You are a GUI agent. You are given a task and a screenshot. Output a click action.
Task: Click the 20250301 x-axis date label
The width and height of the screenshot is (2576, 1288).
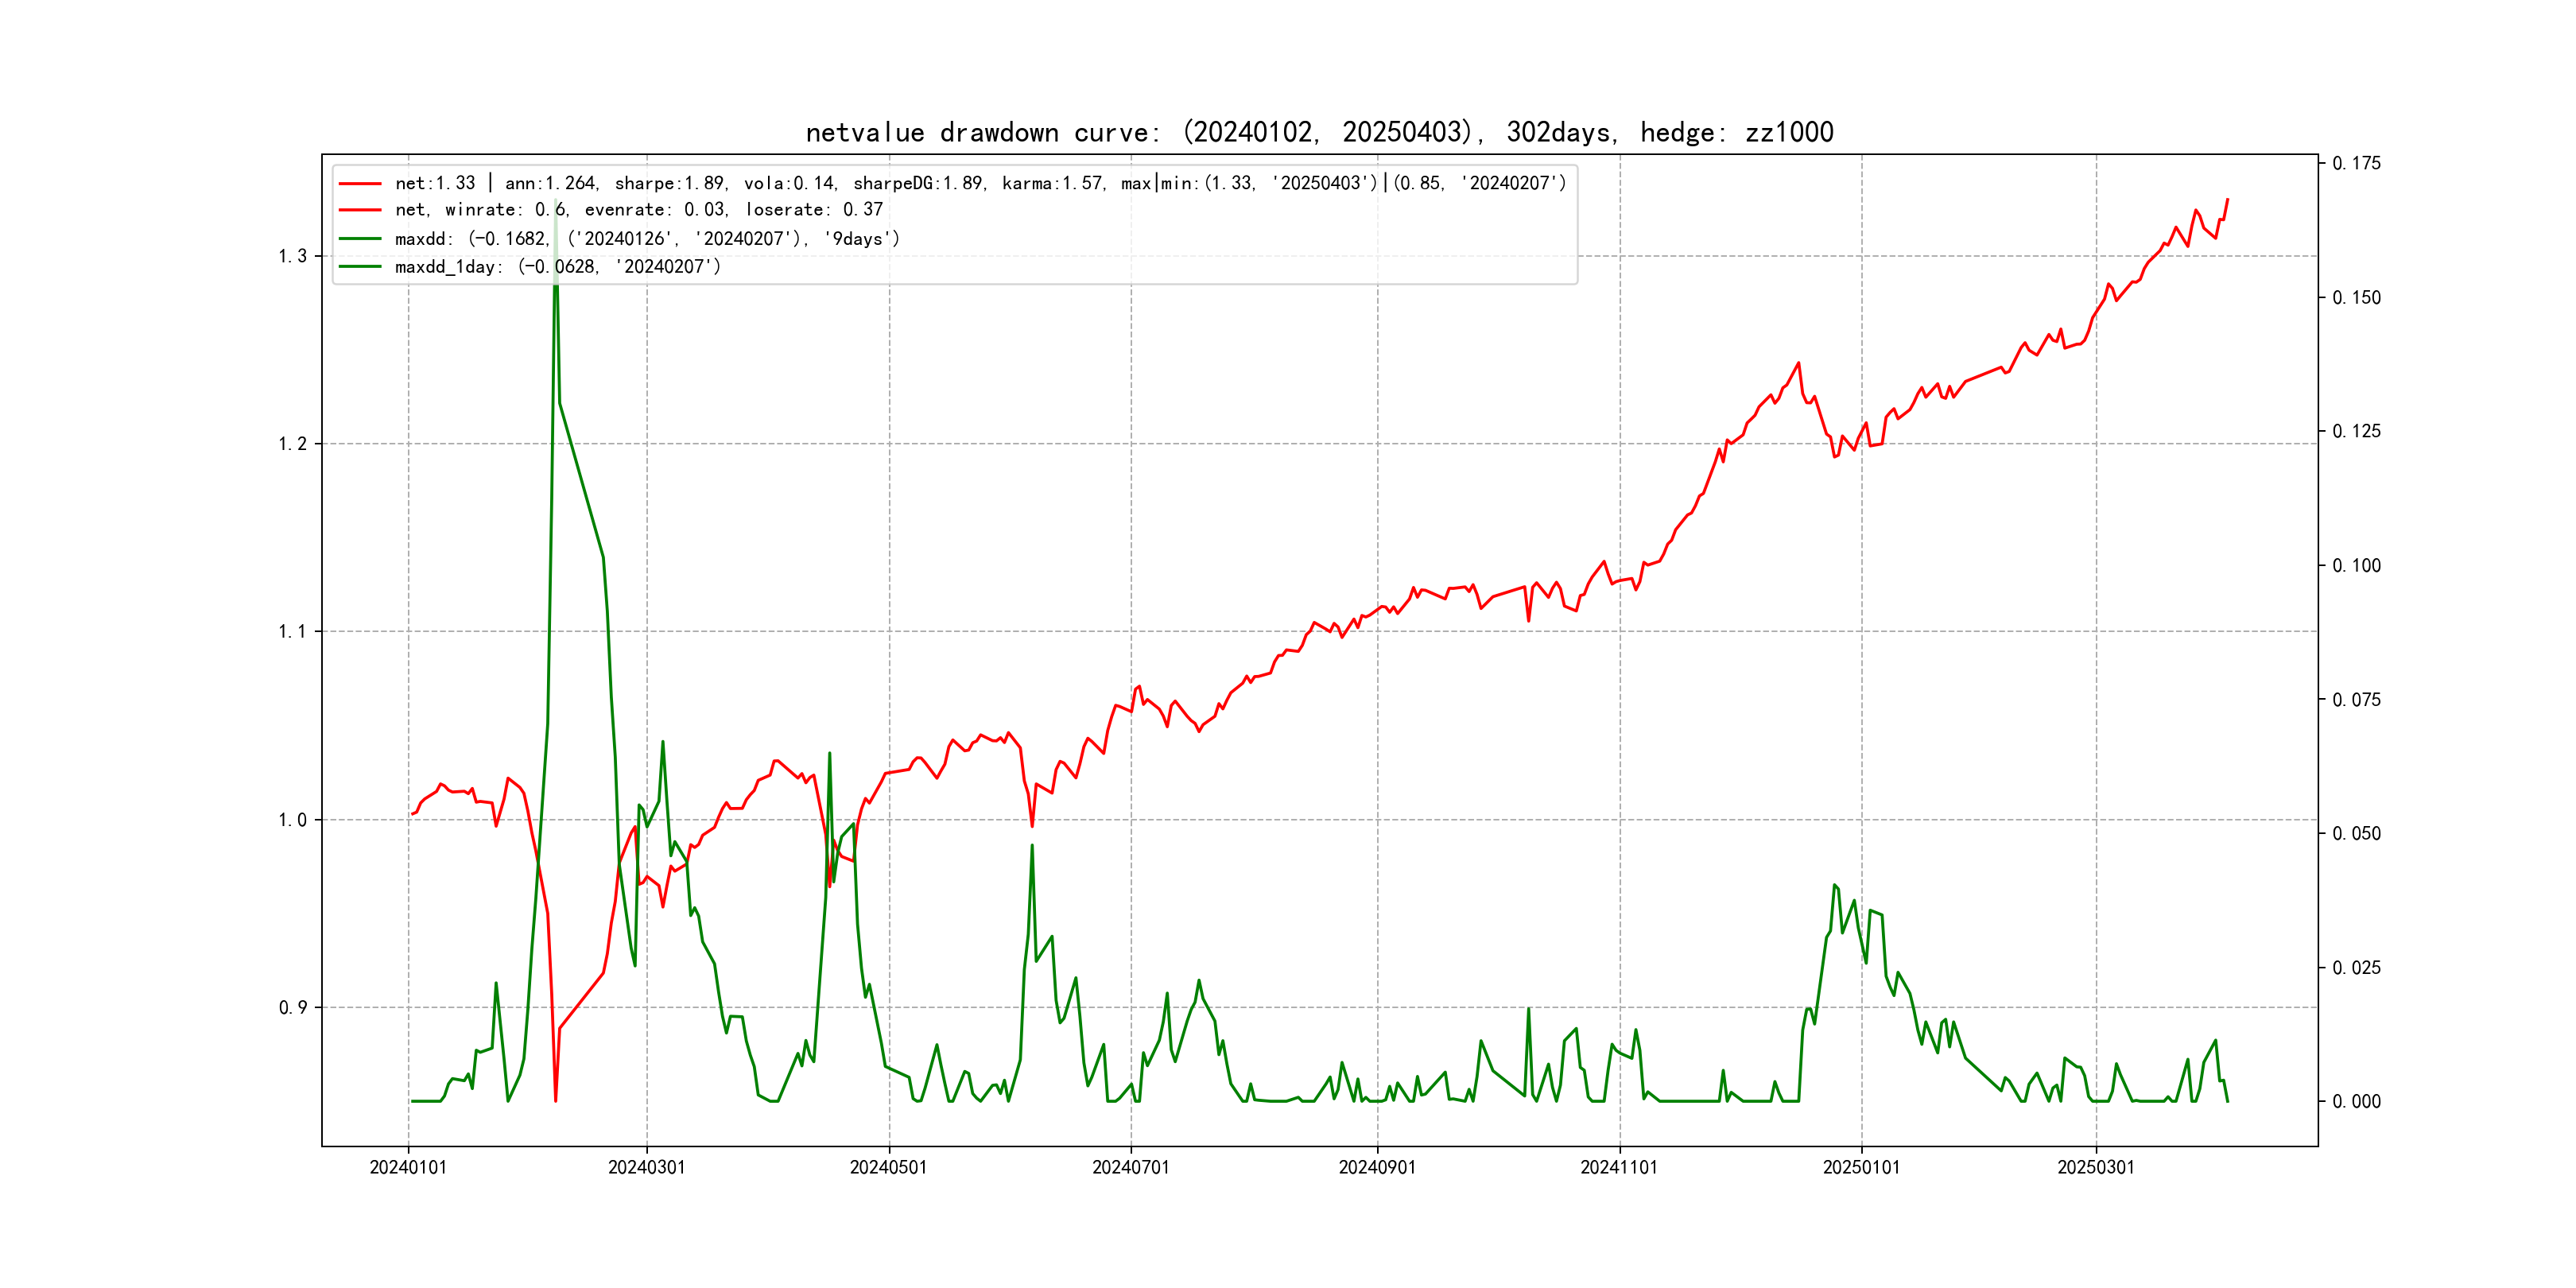[x=2096, y=1168]
